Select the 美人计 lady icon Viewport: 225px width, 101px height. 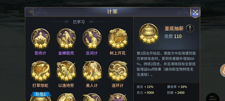pyautogui.click(x=92, y=70)
